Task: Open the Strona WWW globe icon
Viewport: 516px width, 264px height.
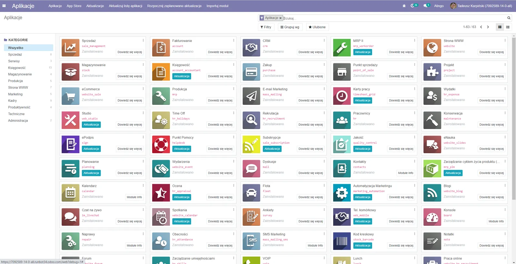Action: tap(432, 48)
